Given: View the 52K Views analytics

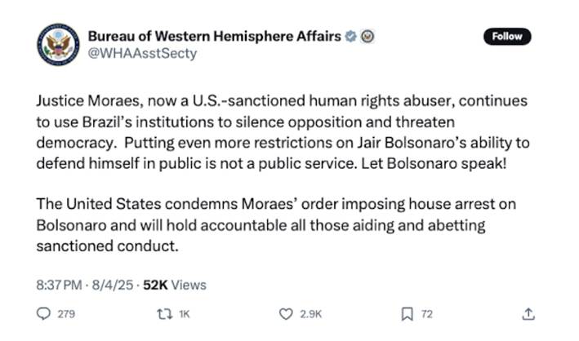Looking at the screenshot, I should (175, 285).
